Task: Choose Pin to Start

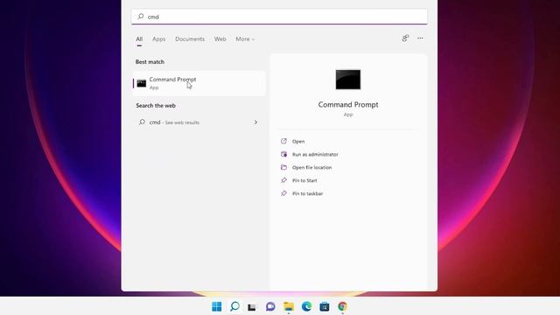Action: [x=304, y=180]
